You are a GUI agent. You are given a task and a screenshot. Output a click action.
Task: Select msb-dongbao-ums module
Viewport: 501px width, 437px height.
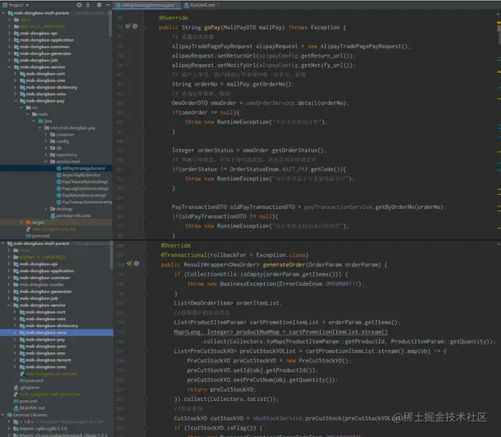point(46,367)
